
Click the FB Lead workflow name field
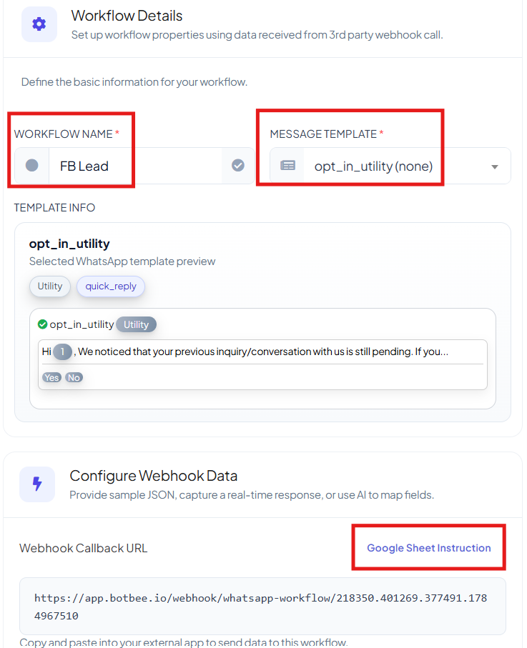point(135,166)
